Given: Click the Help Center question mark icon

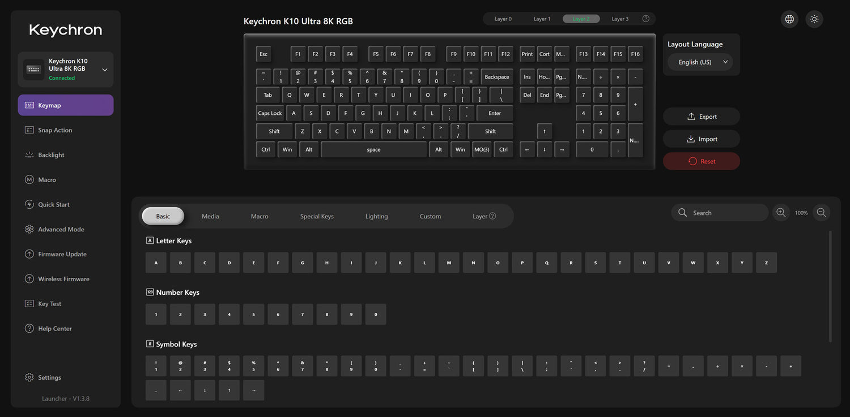Looking at the screenshot, I should 29,329.
